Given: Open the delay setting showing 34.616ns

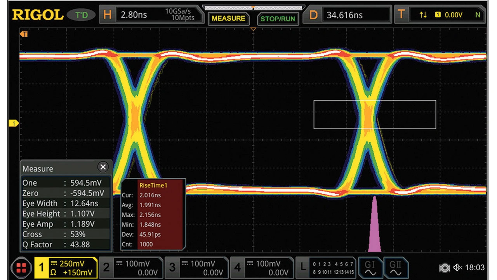Looking at the screenshot, I should click(348, 15).
